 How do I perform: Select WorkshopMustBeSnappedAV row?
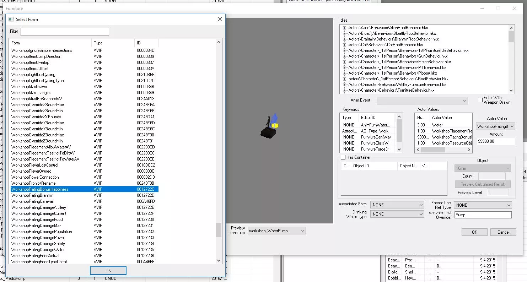click(85, 99)
